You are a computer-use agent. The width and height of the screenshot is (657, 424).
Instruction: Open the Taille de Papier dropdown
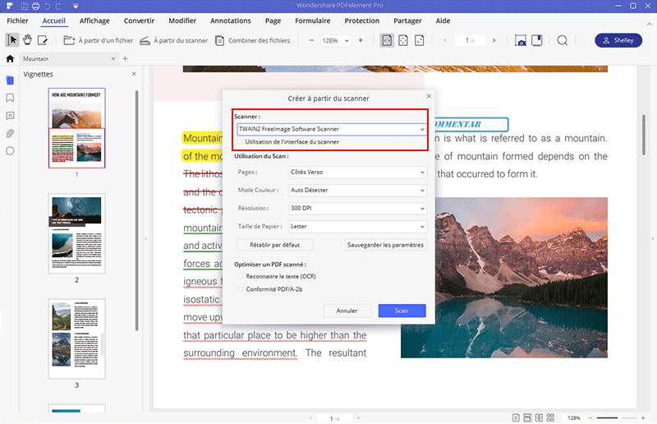[358, 226]
